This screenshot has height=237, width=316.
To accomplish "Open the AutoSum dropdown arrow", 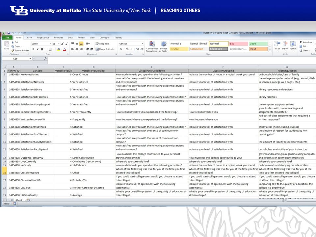I will click(x=313, y=42).
